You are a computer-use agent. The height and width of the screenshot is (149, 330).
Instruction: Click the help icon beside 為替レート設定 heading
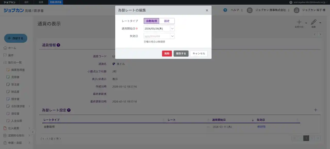(69, 110)
